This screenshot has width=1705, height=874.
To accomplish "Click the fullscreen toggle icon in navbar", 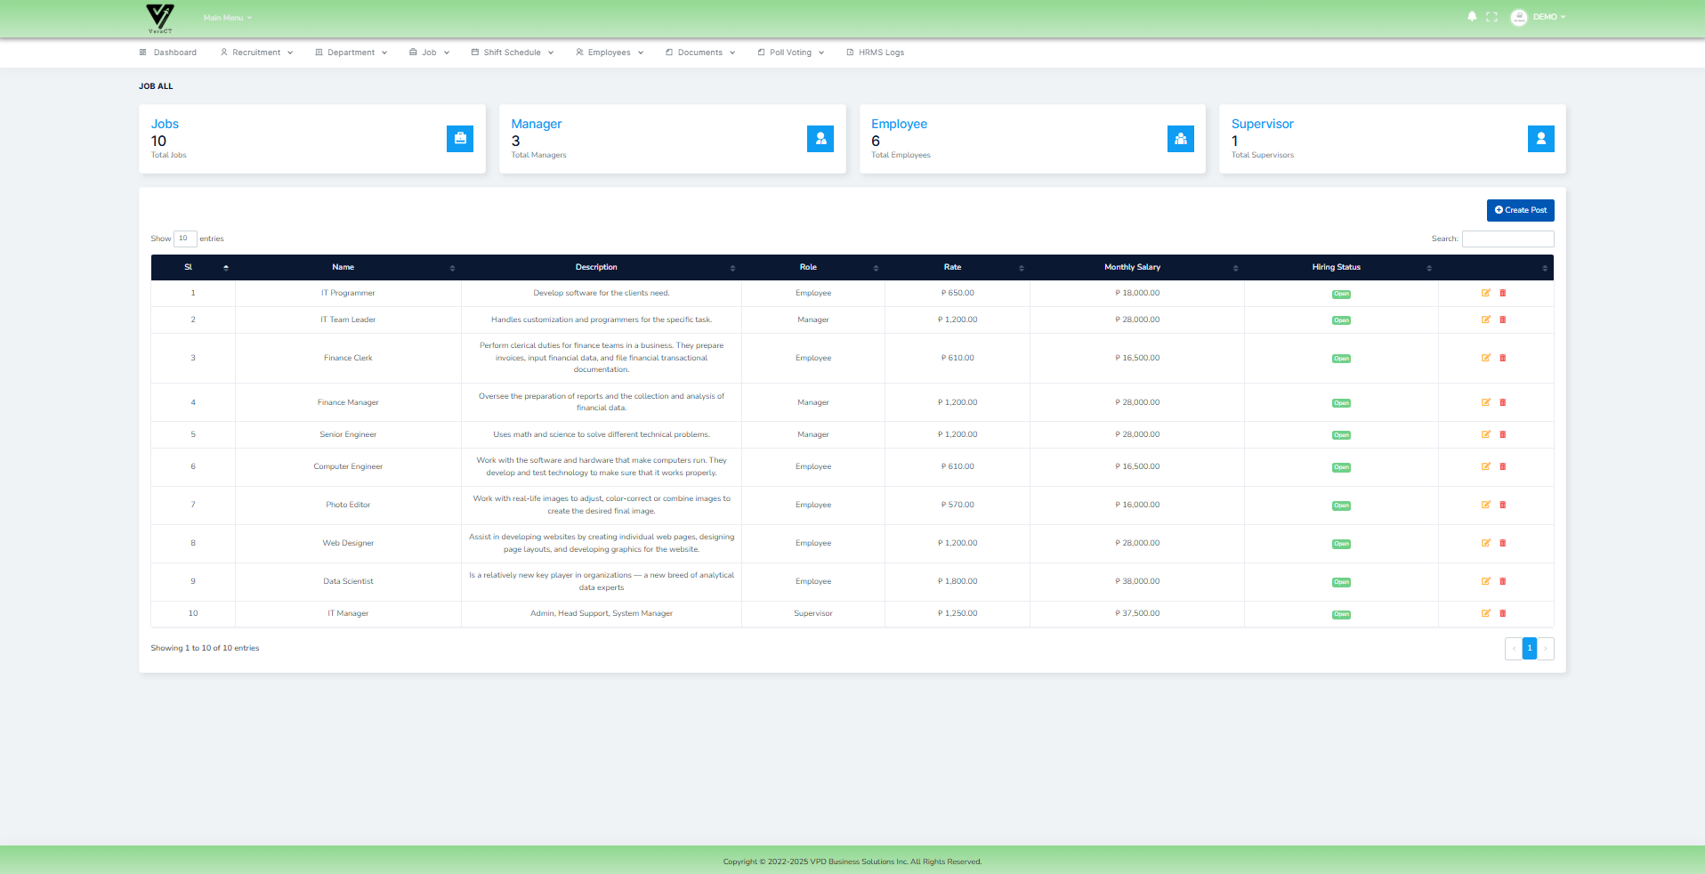I will point(1492,16).
